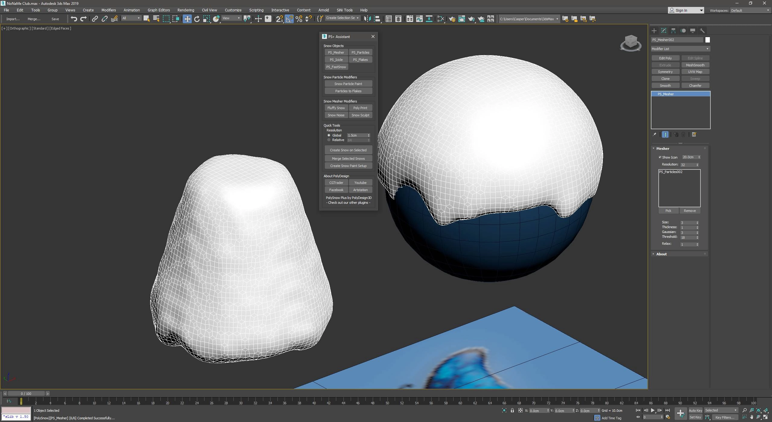Click the Pin Stack icon
772x422 pixels.
[654, 134]
